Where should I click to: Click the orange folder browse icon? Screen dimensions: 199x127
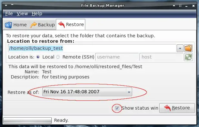click(x=188, y=48)
